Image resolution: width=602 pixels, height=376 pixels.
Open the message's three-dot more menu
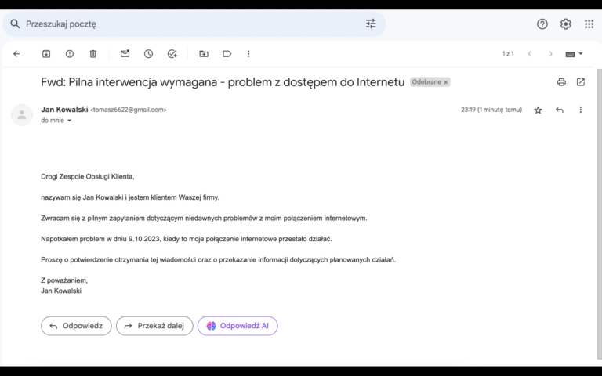pos(581,110)
